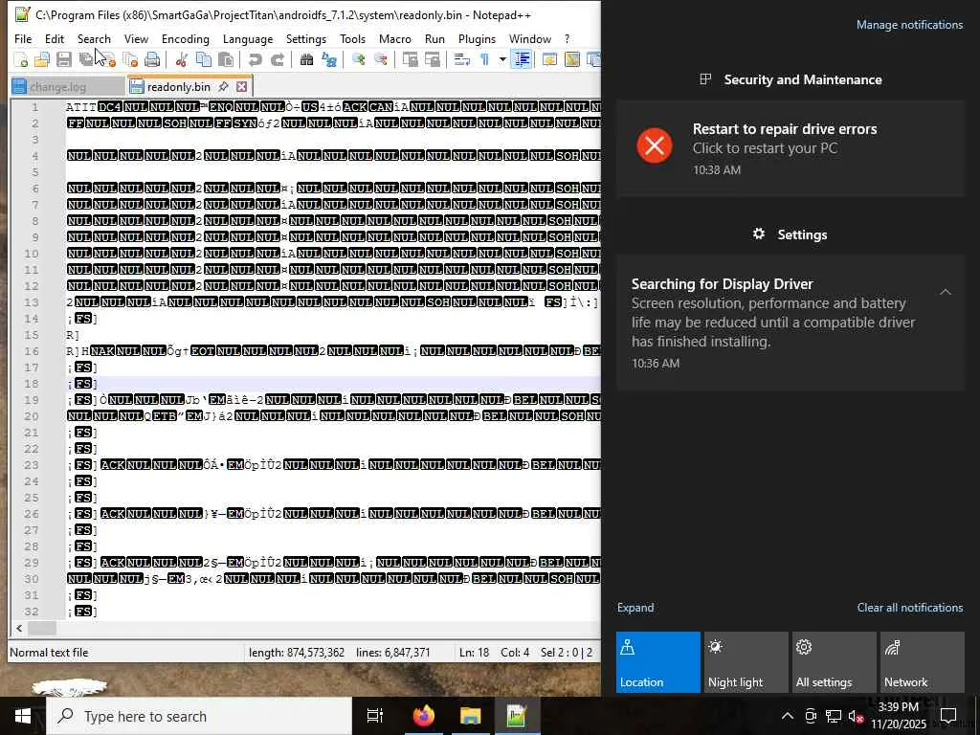Toggle synchronized horizontal scrolling icon
Viewport: 980px width, 735px height.
[432, 60]
